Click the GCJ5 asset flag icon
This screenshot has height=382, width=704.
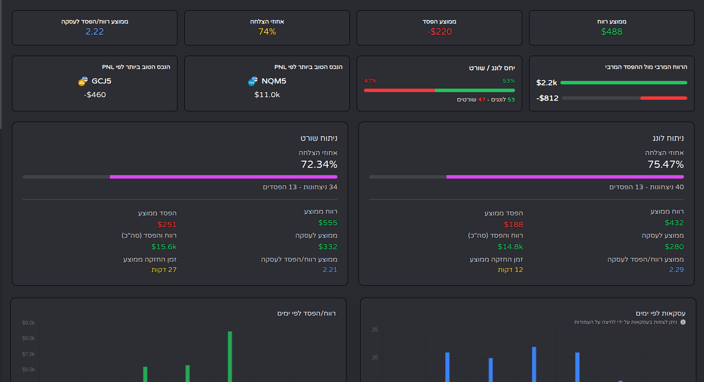(x=83, y=81)
